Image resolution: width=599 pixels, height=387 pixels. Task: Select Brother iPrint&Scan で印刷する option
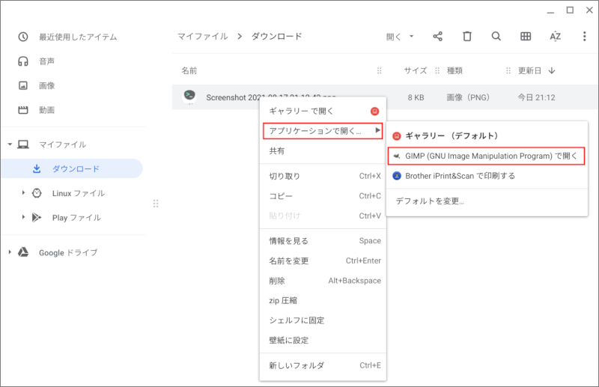coord(460,176)
